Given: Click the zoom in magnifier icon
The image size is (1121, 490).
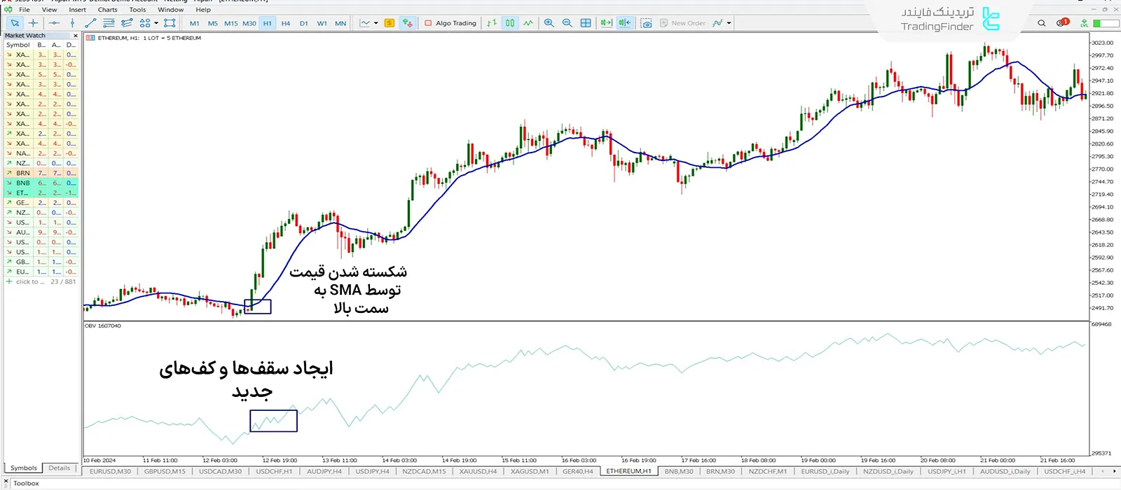Looking at the screenshot, I should [549, 23].
